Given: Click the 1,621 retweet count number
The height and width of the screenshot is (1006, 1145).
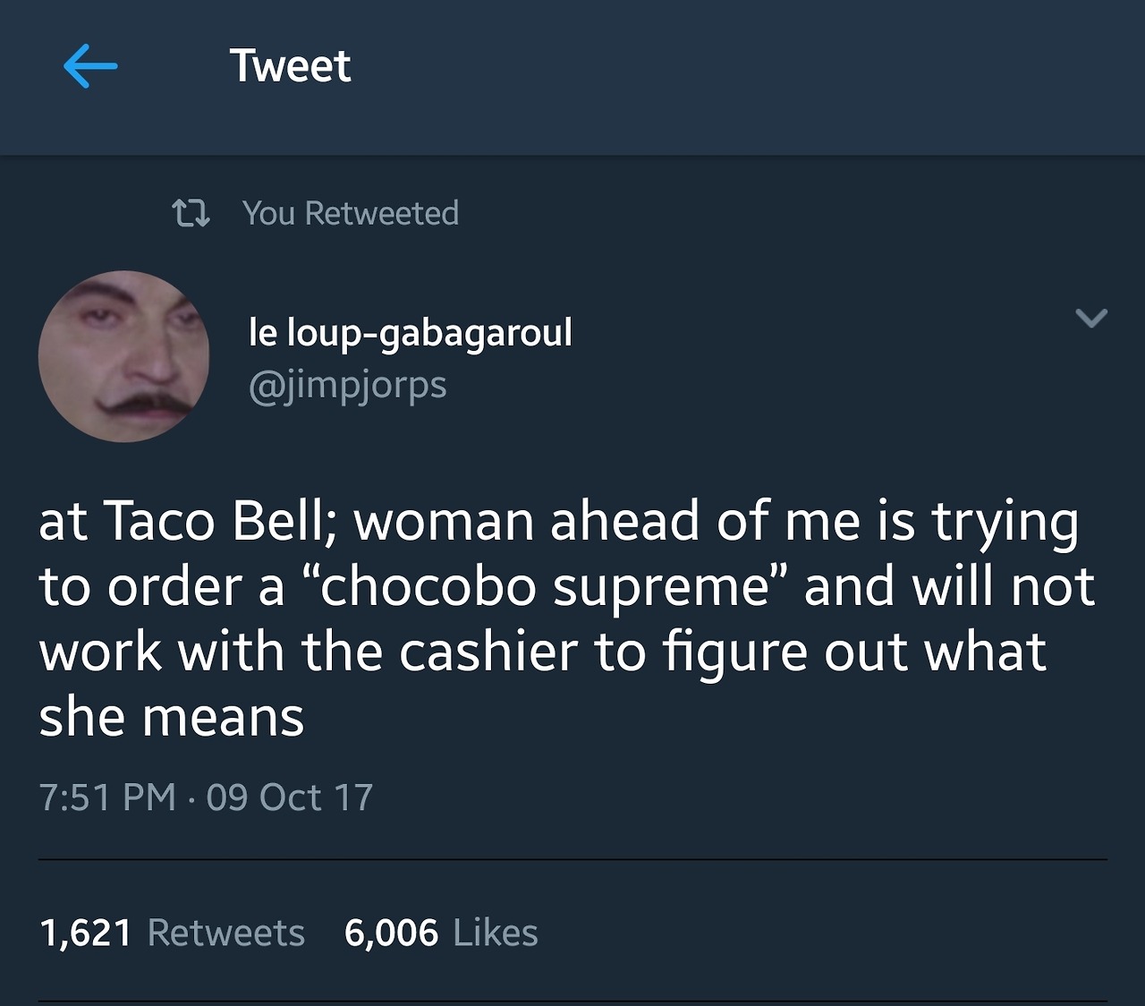Looking at the screenshot, I should [x=86, y=933].
